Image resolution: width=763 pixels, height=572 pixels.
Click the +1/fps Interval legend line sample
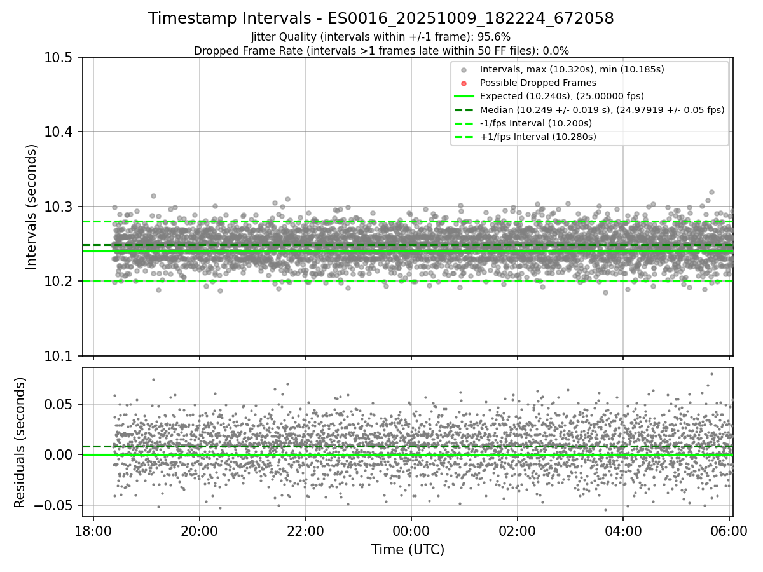464,137
